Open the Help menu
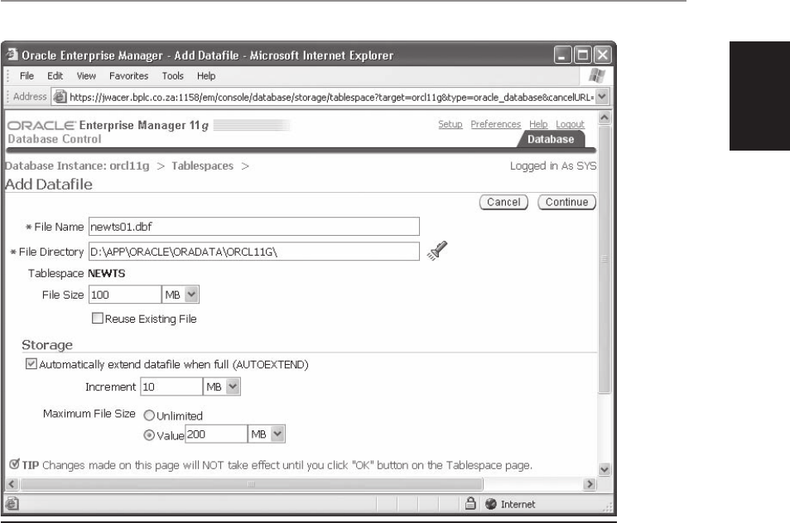The width and height of the screenshot is (790, 523). (x=206, y=76)
